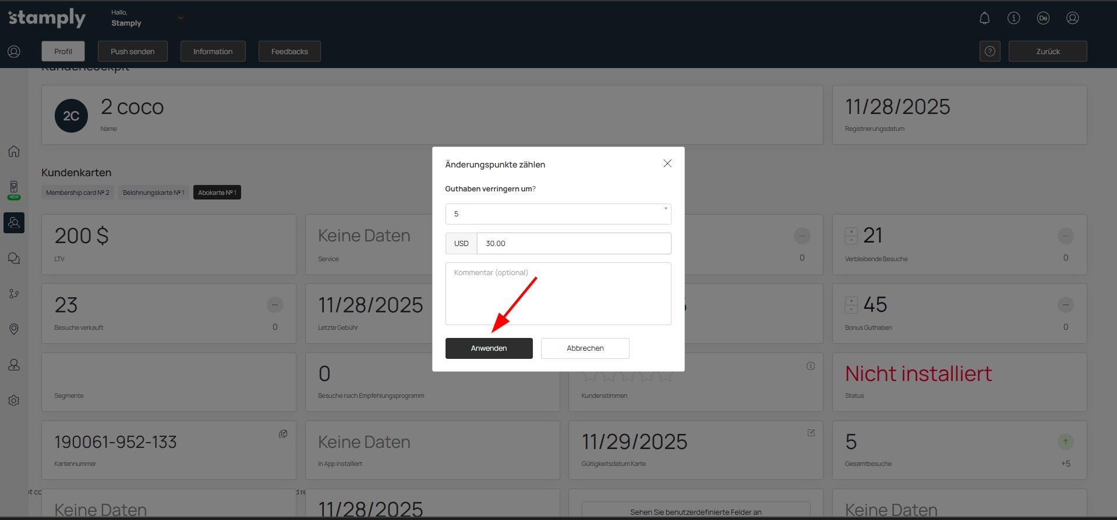Click the help question mark icon

point(989,51)
